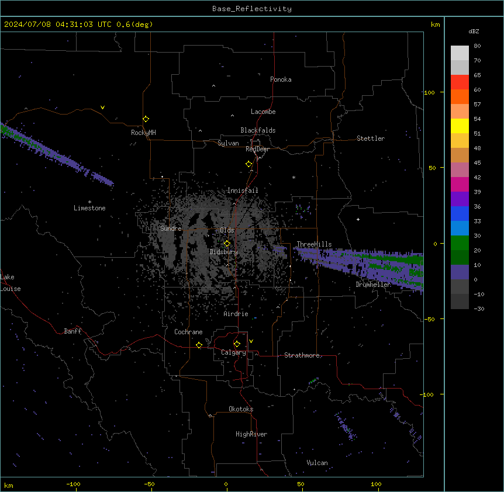Click the yellow diamond marker above Calgary label
This screenshot has width=504, height=492.
coord(237,344)
